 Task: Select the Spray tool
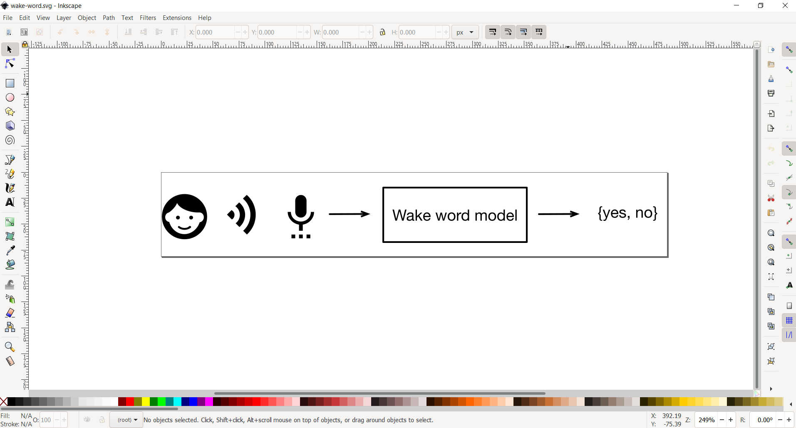[x=10, y=299]
